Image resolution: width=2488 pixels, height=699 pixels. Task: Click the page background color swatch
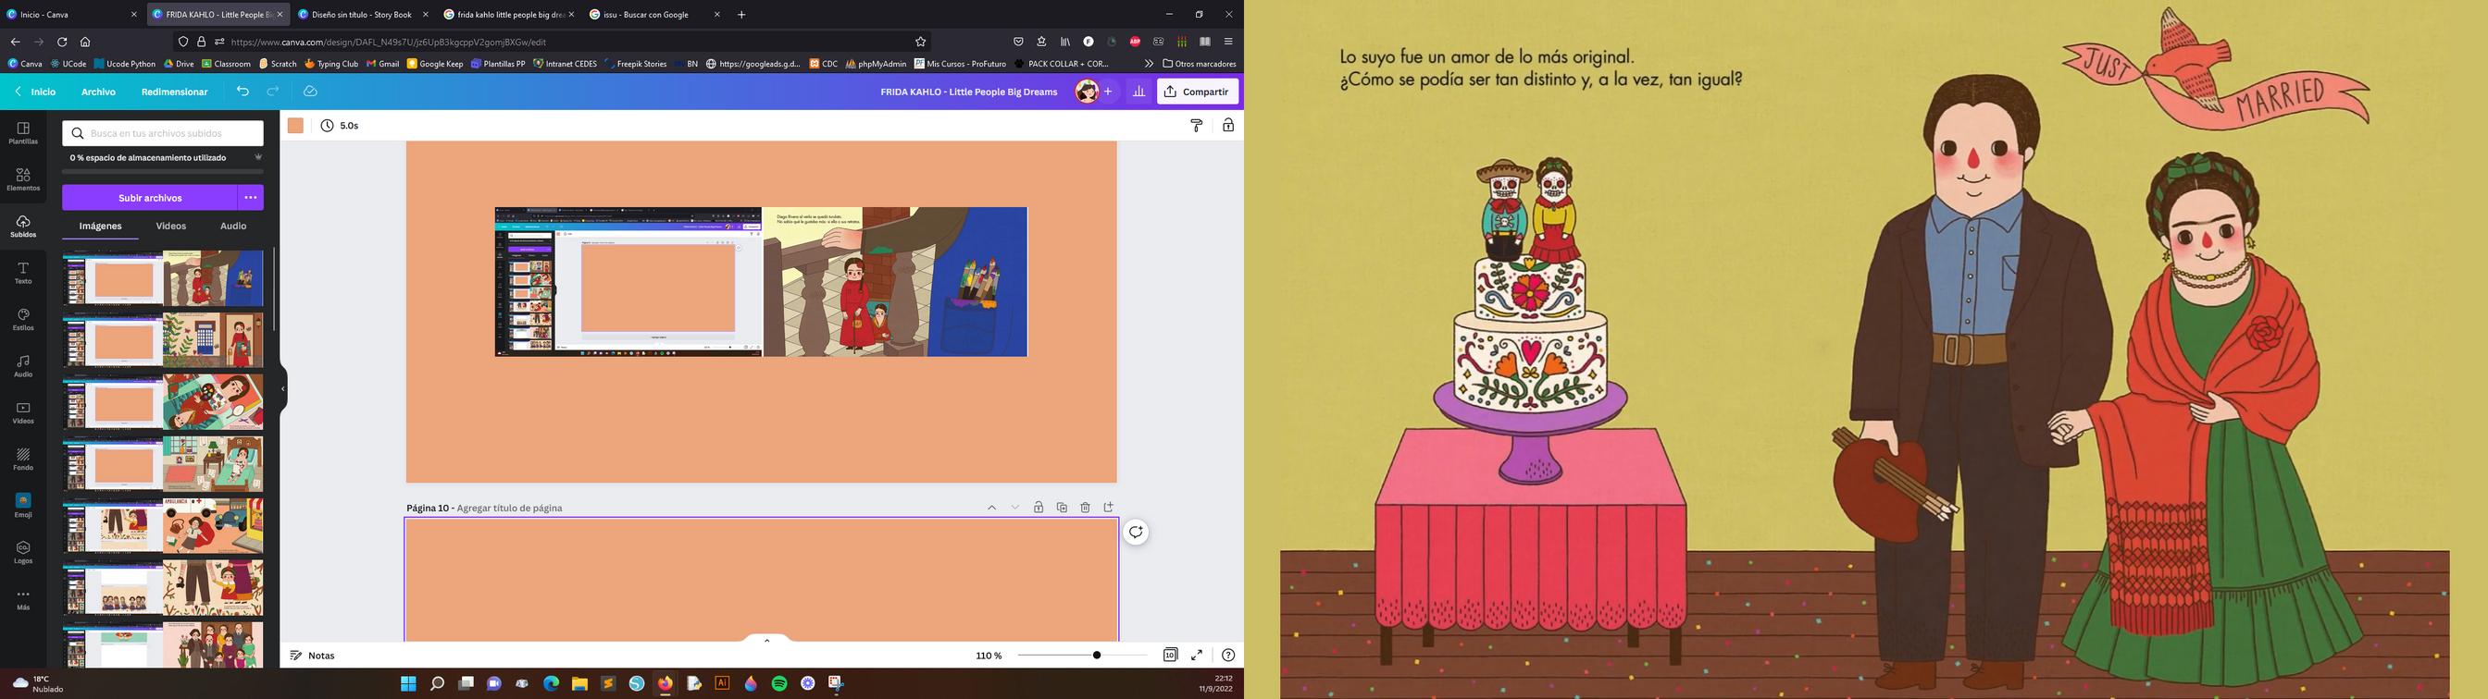tap(295, 126)
